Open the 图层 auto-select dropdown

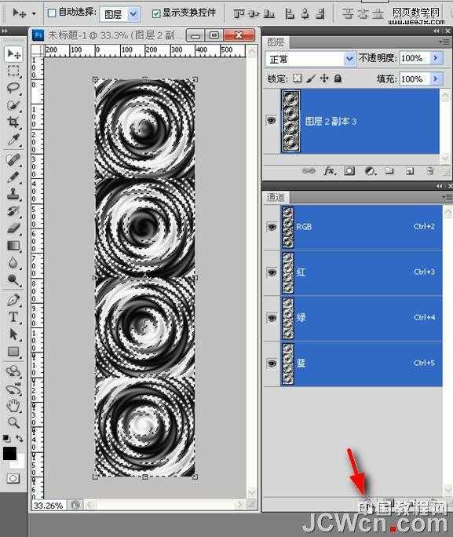pos(133,14)
